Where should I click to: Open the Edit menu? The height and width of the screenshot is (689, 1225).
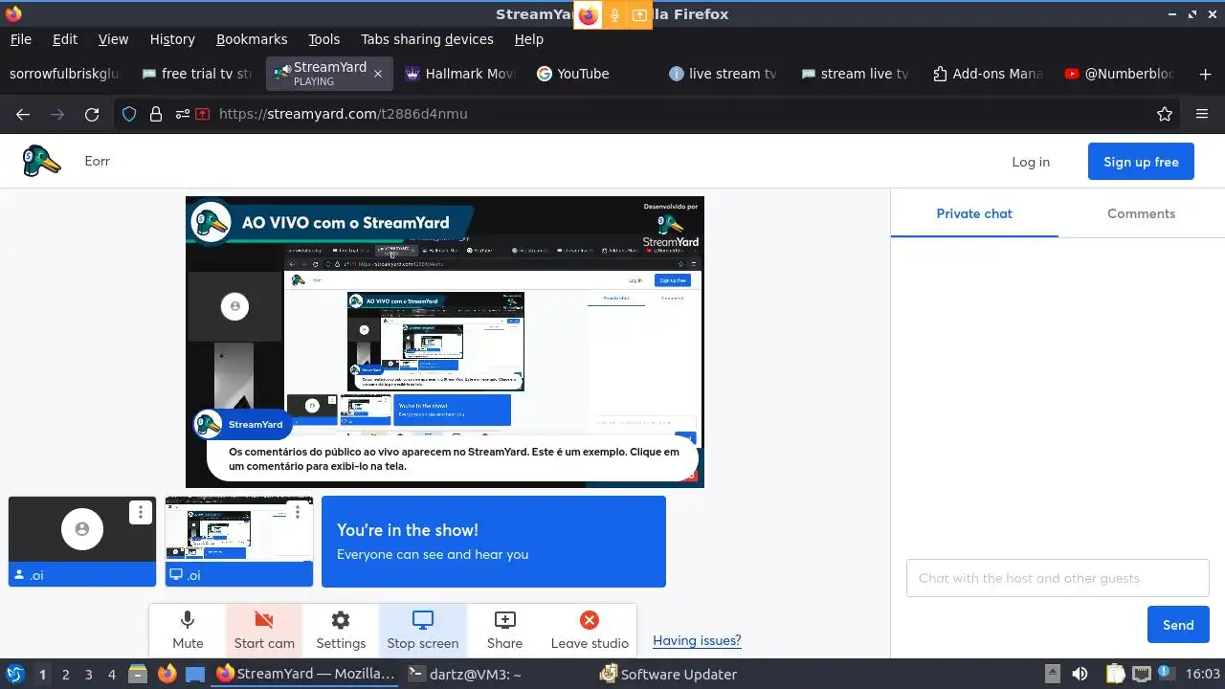65,39
